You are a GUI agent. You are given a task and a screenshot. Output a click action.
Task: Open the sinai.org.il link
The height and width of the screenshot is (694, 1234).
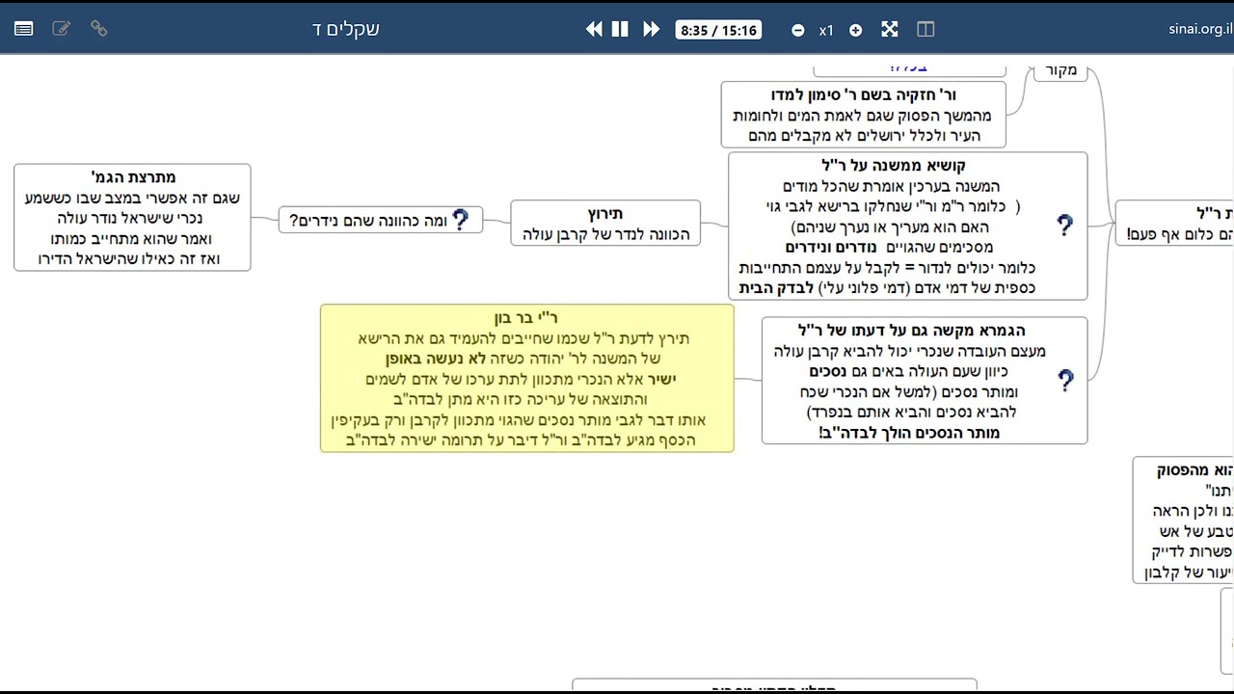click(1200, 29)
